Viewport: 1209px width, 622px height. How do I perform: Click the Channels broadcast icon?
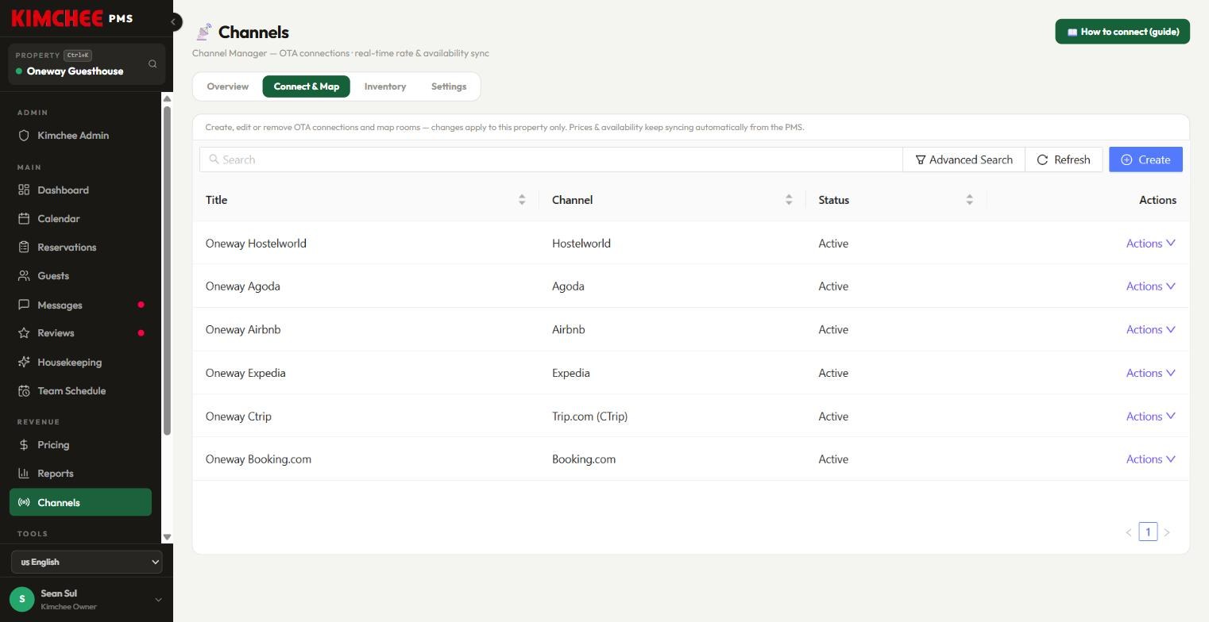(x=24, y=503)
